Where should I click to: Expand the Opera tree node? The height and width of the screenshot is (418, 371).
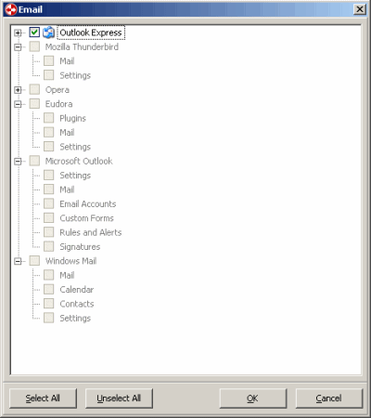pos(18,90)
